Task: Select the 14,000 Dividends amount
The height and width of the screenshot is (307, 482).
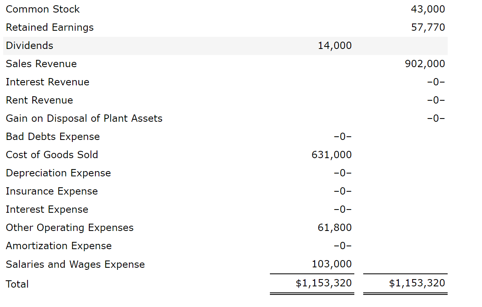Action: click(x=335, y=46)
